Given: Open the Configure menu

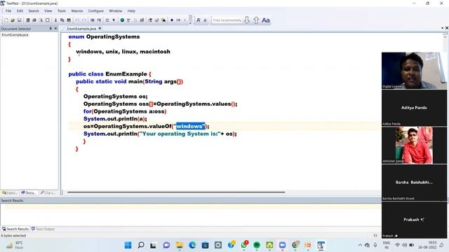Looking at the screenshot, I should (x=96, y=11).
